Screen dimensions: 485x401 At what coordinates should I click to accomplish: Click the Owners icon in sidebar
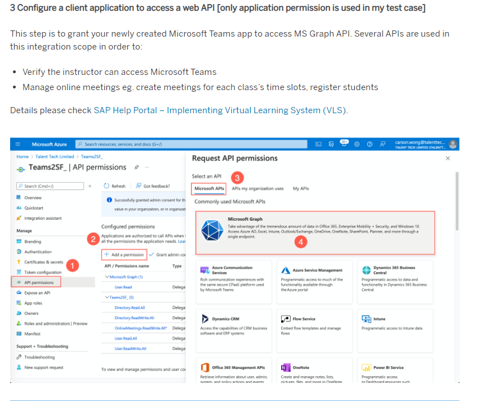pos(19,313)
